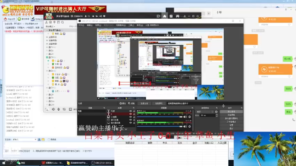This screenshot has height=166, width=296.
Task: Toggle eye icon on red selected text source
Action: click(131, 114)
